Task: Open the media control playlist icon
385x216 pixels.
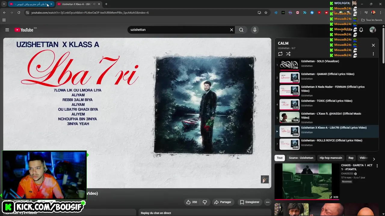Action: tap(366, 13)
